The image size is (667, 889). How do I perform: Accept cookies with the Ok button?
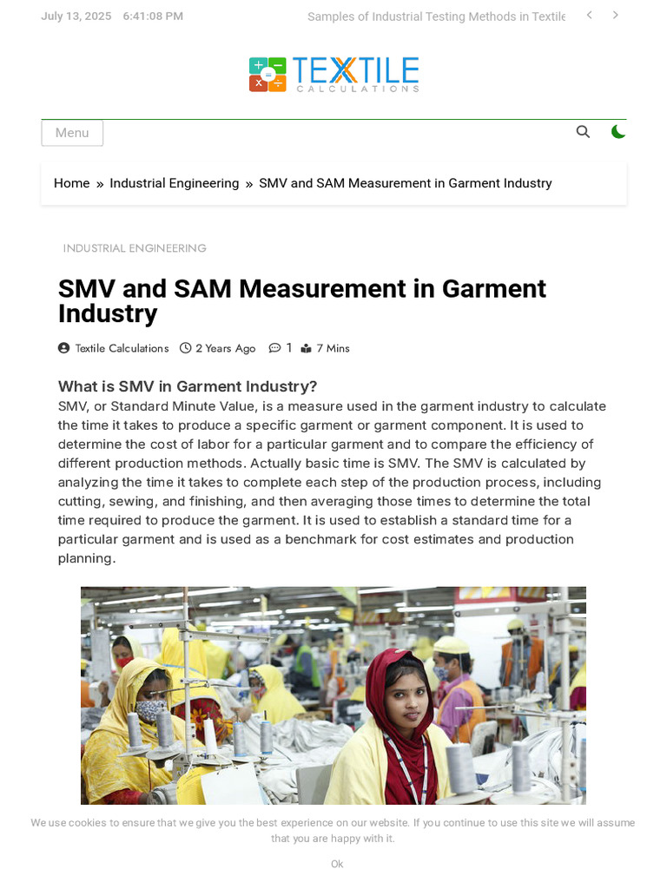[337, 864]
